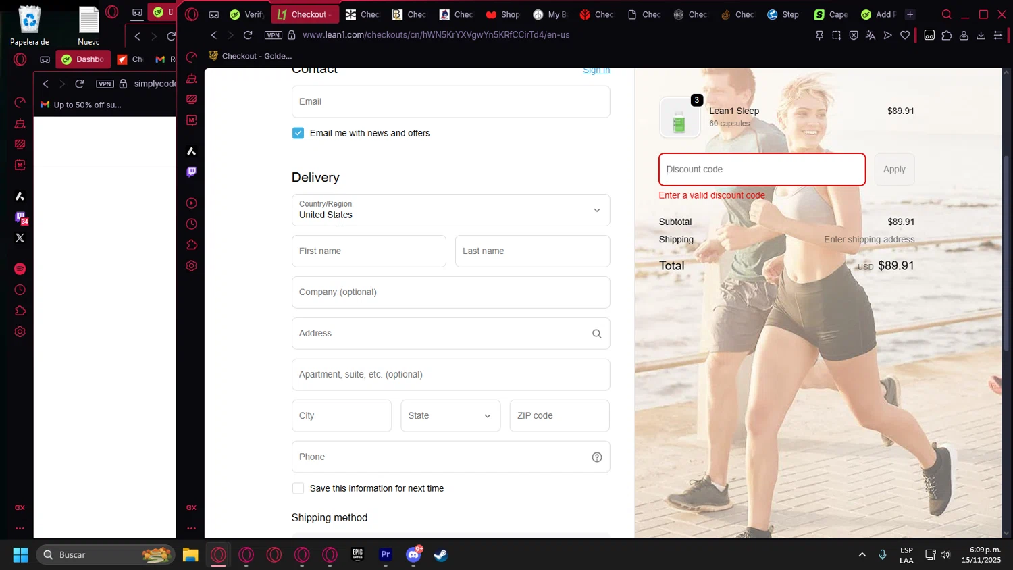Click the Lean1 Sleep product thumbnail
The width and height of the screenshot is (1013, 570).
click(x=679, y=118)
